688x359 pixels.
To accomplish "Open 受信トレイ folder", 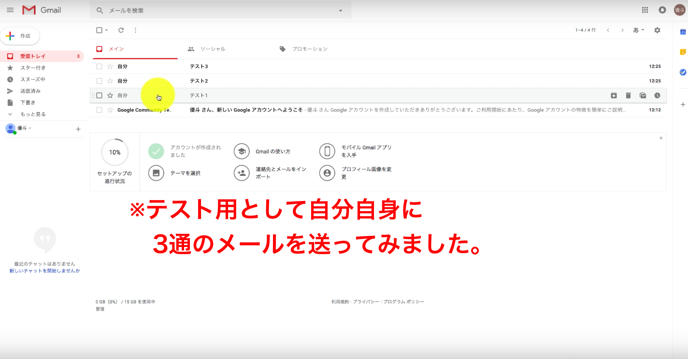I will point(42,56).
